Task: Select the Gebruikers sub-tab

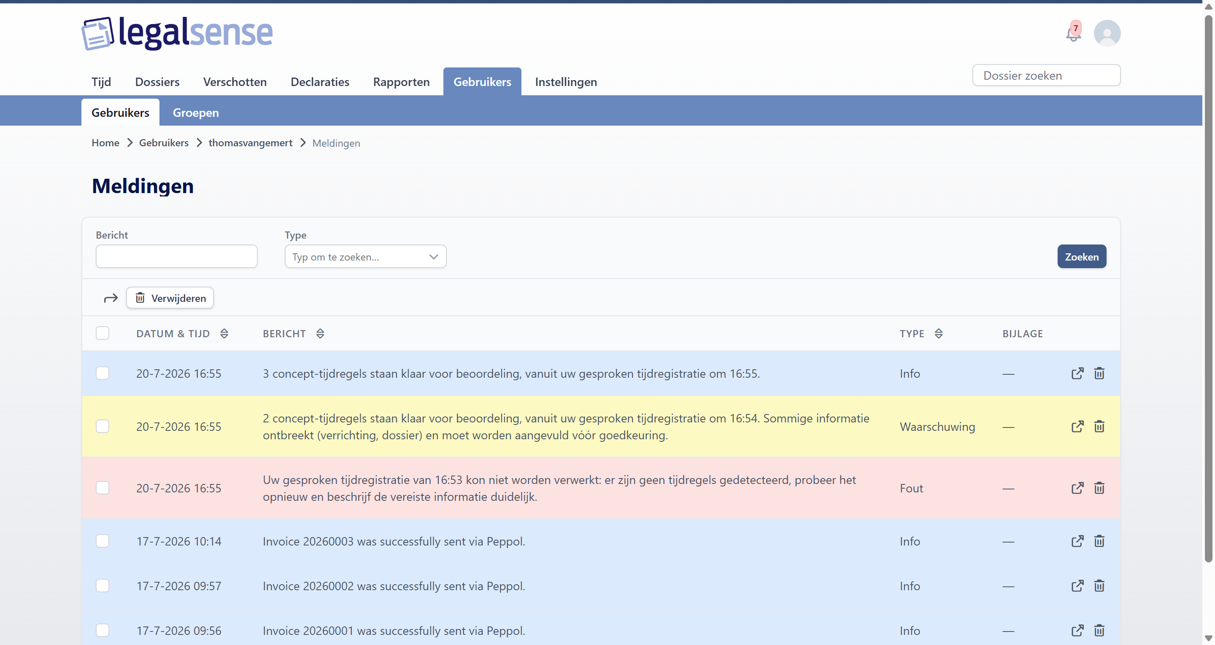Action: click(120, 113)
